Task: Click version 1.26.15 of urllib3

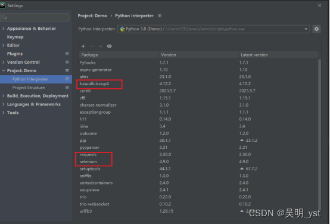Action: [166, 211]
